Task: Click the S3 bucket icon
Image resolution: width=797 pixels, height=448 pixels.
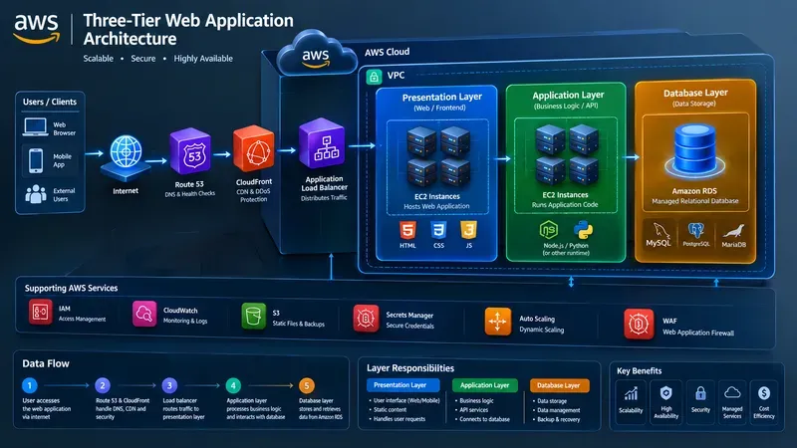Action: (x=254, y=316)
